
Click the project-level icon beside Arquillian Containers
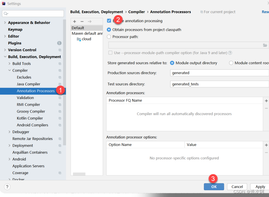click(x=60, y=152)
